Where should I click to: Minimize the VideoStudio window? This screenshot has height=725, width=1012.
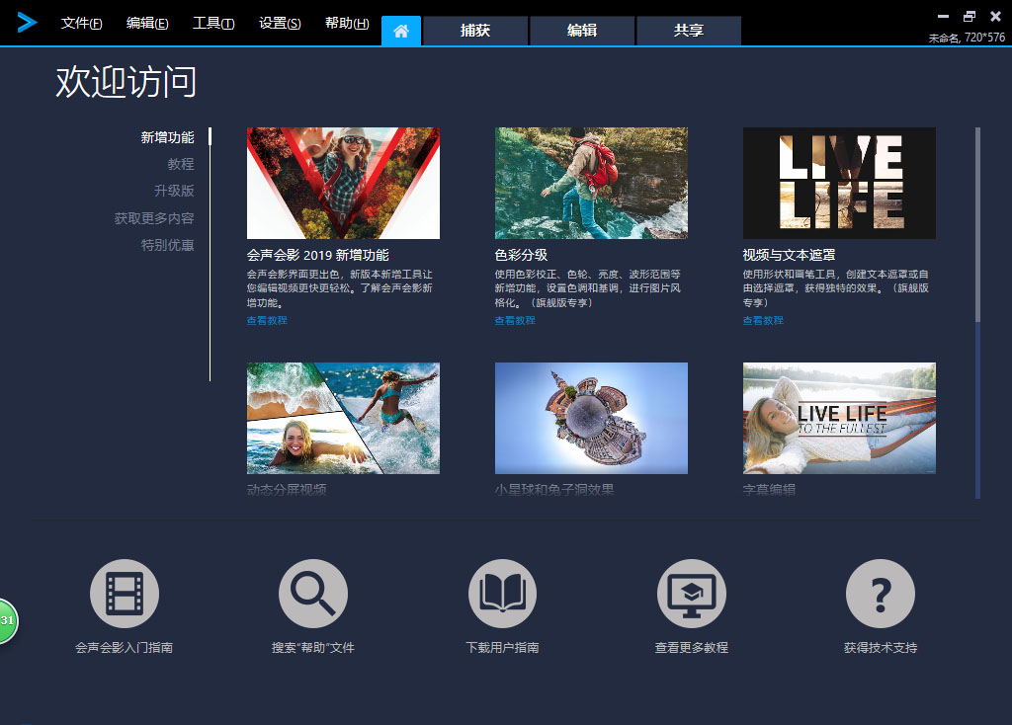[x=943, y=16]
